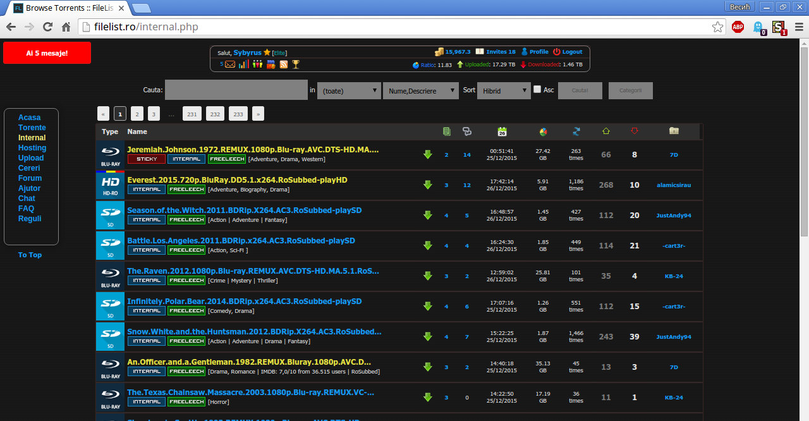Click the pie chart size column icon
The image size is (809, 421).
point(543,131)
